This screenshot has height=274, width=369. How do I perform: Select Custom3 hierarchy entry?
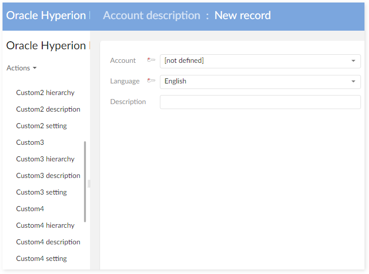45,159
